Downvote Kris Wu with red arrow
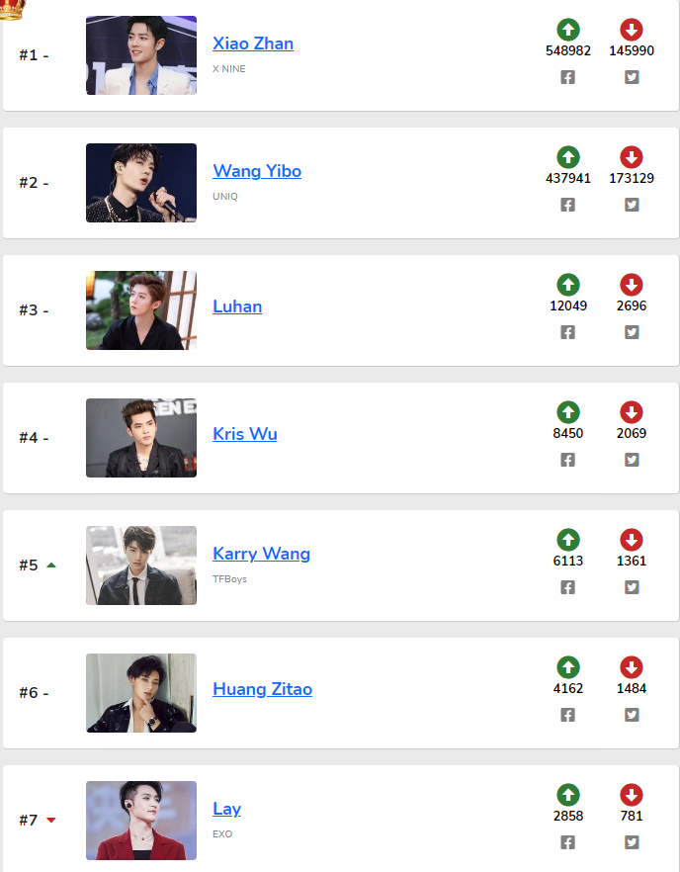Screen dimensions: 680x872 pyautogui.click(x=632, y=412)
